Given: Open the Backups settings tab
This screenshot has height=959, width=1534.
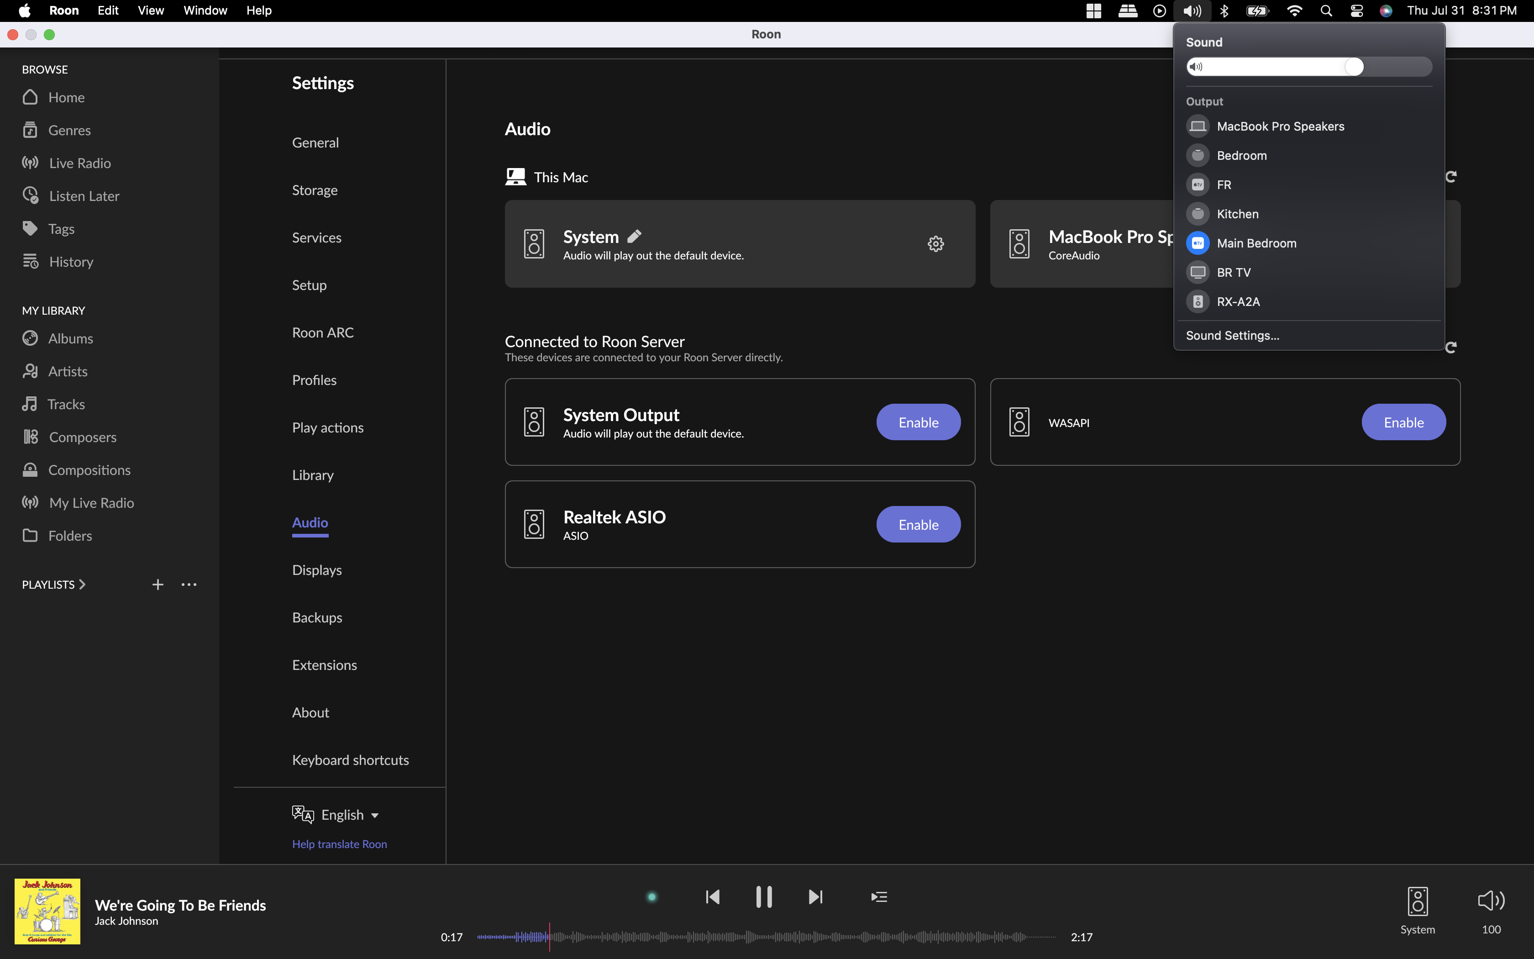Looking at the screenshot, I should click(x=317, y=618).
